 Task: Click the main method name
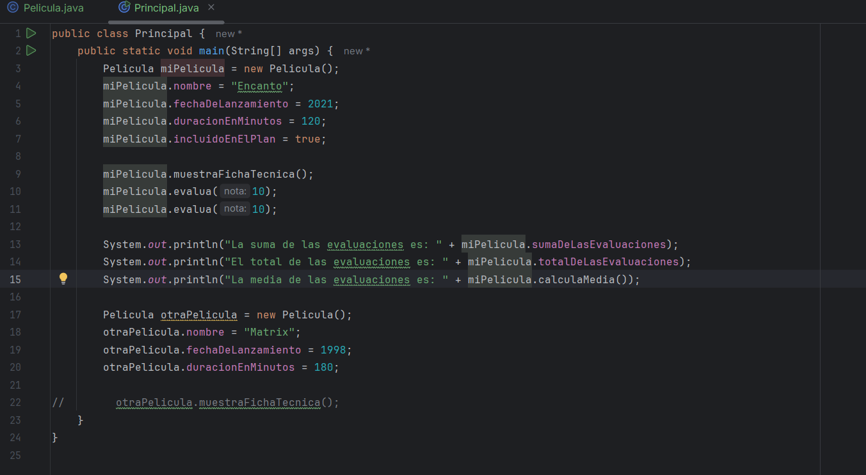[x=211, y=51]
